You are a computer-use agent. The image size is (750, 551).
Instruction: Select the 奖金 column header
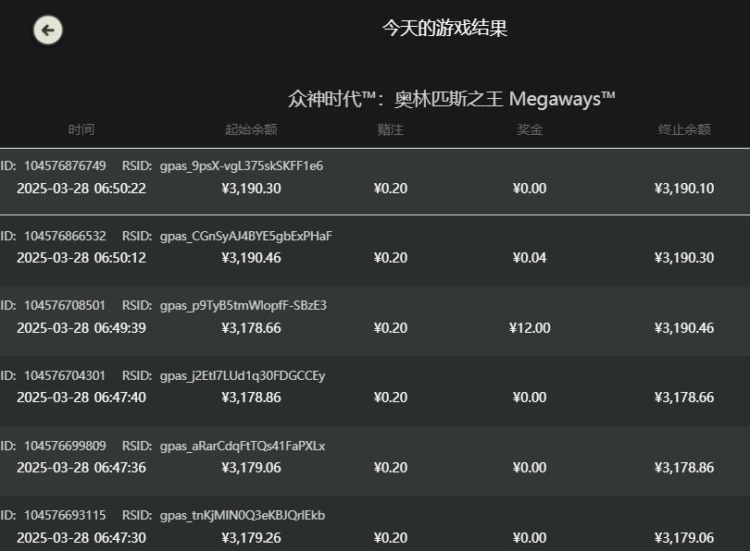click(x=530, y=129)
